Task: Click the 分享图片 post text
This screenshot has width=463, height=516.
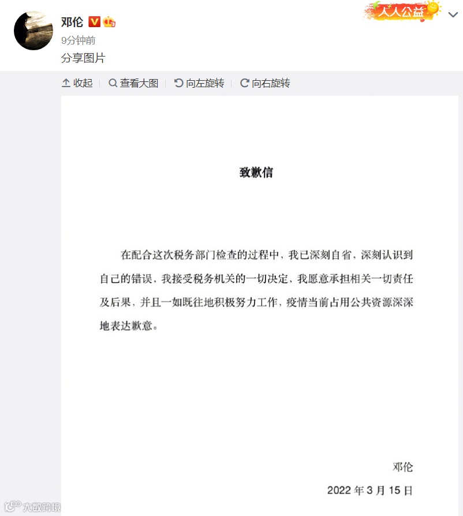Action: 83,58
